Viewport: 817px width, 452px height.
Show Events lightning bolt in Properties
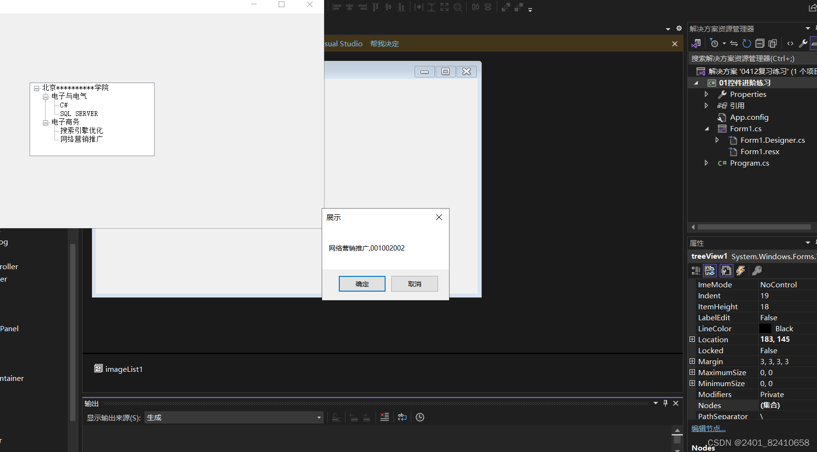click(x=741, y=271)
